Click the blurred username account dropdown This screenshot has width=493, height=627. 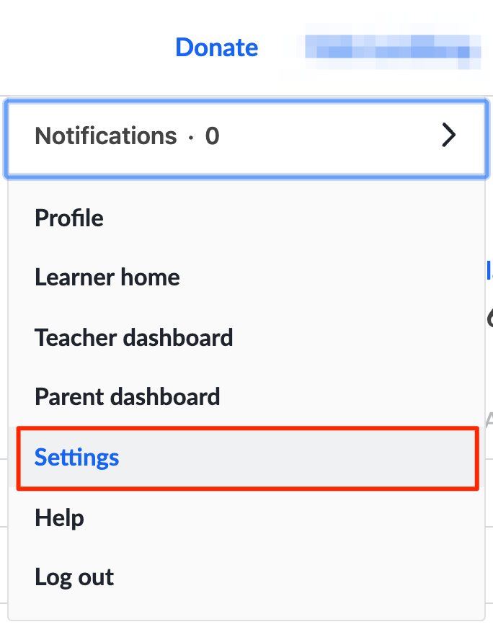point(394,48)
